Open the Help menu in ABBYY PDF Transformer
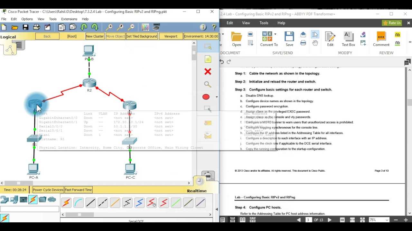 coord(281,23)
